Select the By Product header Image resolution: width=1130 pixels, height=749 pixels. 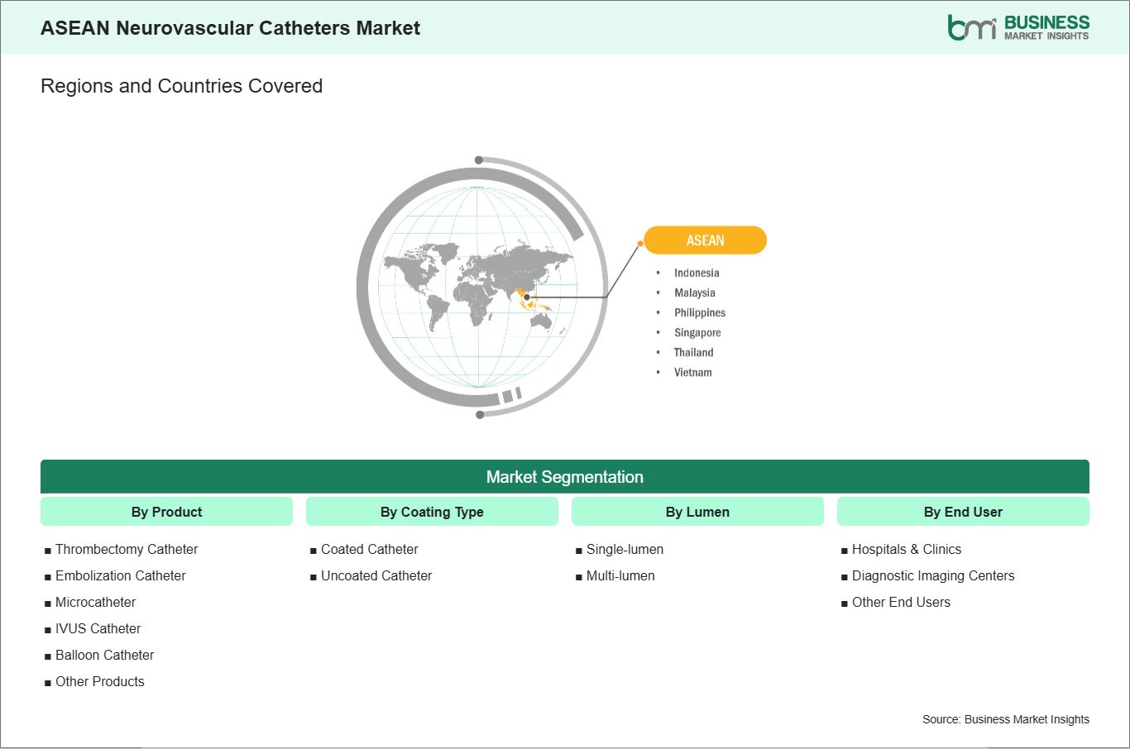tap(166, 512)
